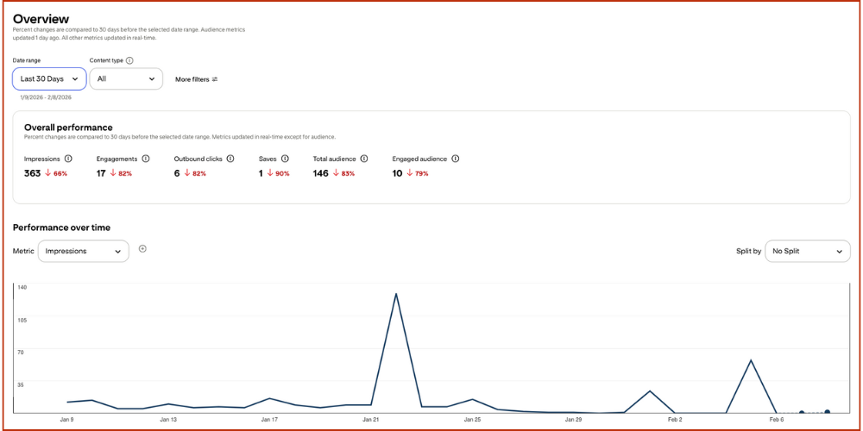Open the Last 30 Days date range dropdown
The width and height of the screenshot is (863, 431).
tap(49, 79)
